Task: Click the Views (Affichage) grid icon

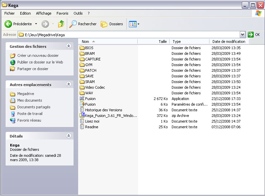Action: tap(133, 24)
